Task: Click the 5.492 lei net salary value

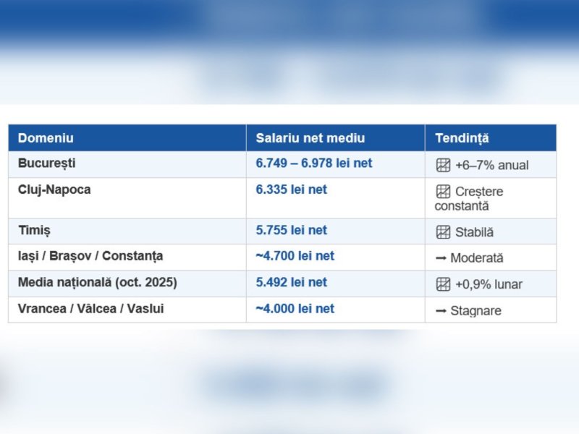Action: 291,282
